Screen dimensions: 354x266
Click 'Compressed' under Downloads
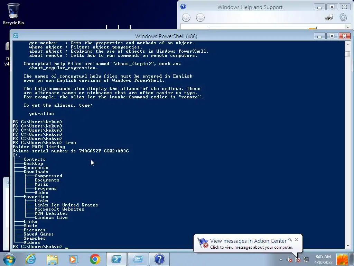[x=48, y=176]
